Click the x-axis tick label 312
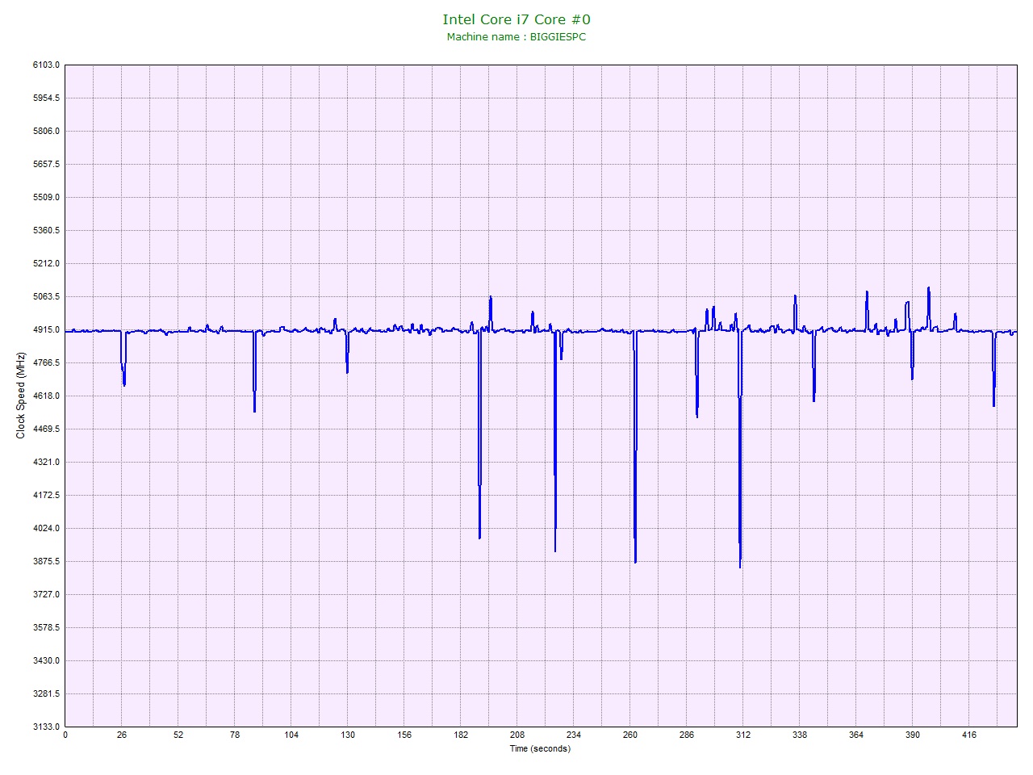 coord(743,735)
